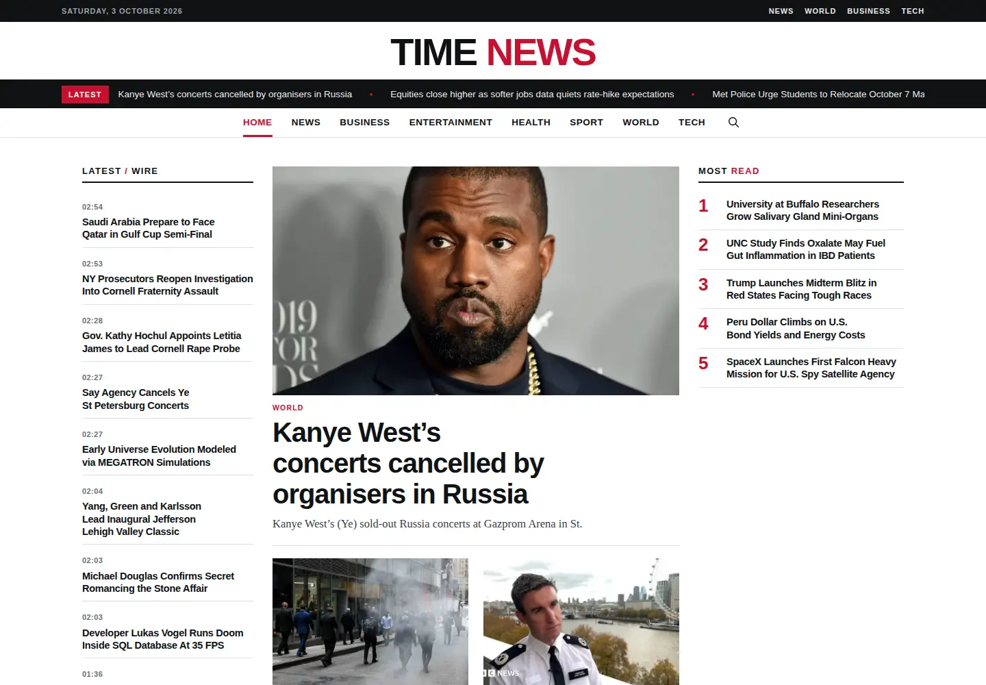
Task: Open ticker story about Met Police urging students
Action: tap(818, 95)
